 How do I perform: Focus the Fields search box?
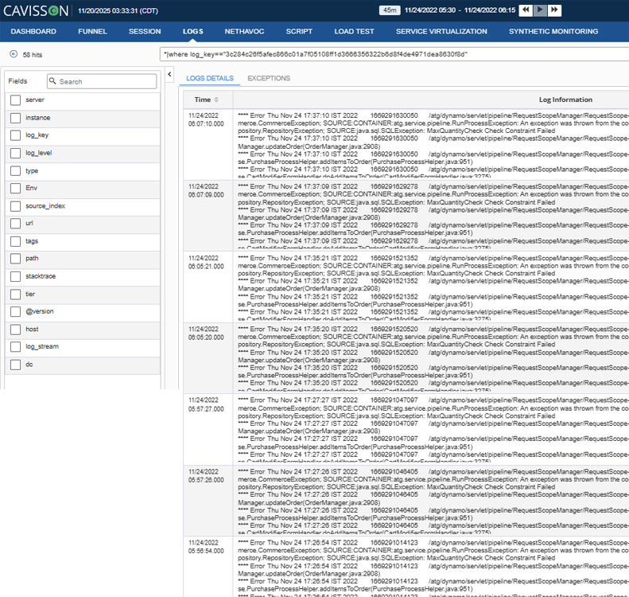(102, 81)
